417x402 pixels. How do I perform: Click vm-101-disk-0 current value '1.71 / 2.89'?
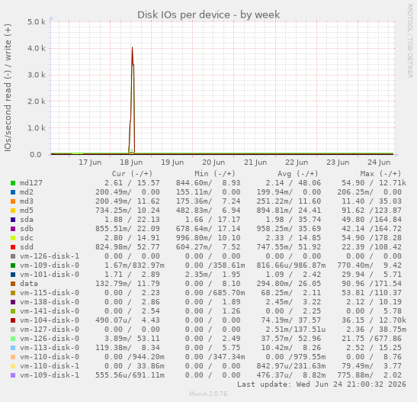point(132,275)
